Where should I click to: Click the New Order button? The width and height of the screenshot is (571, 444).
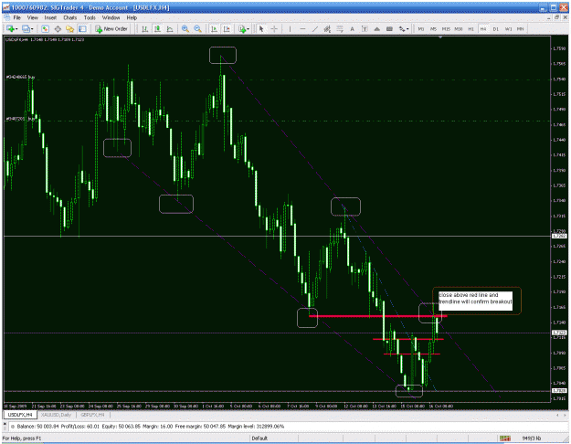[111, 28]
